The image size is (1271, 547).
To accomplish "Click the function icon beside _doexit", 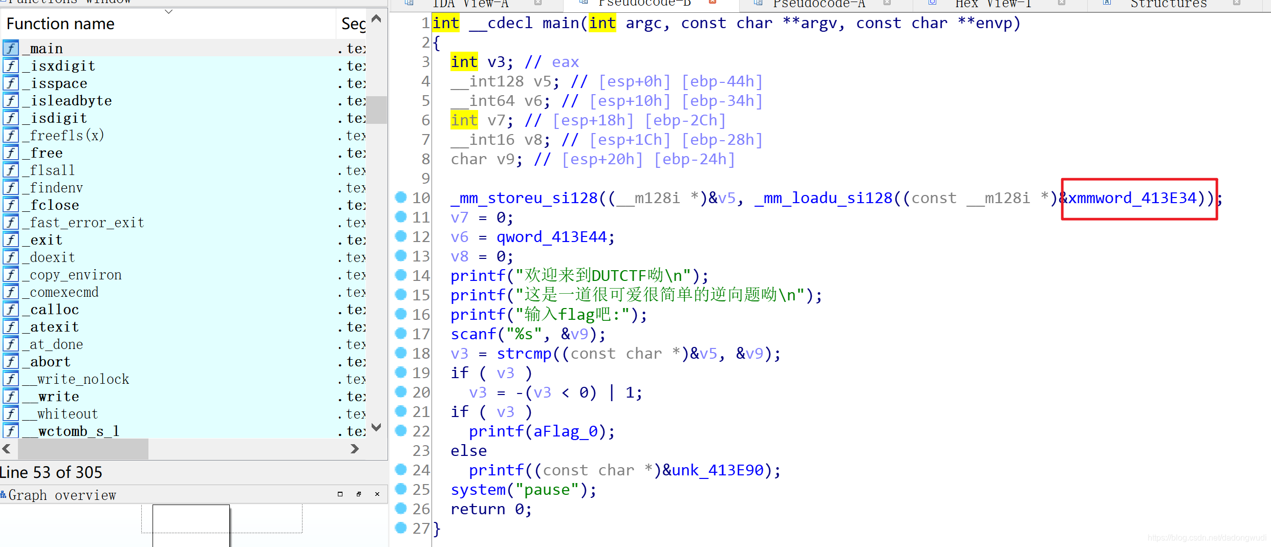I will coord(11,257).
